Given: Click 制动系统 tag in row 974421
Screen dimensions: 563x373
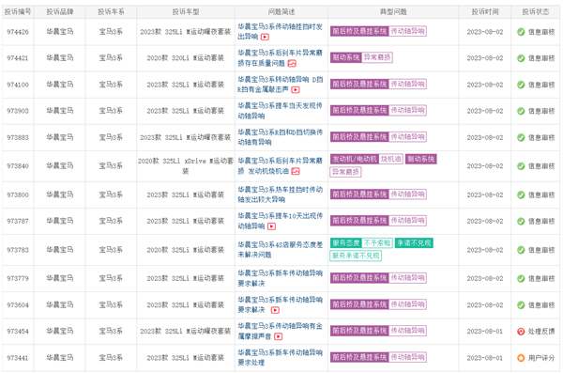Looking at the screenshot, I should [x=346, y=57].
